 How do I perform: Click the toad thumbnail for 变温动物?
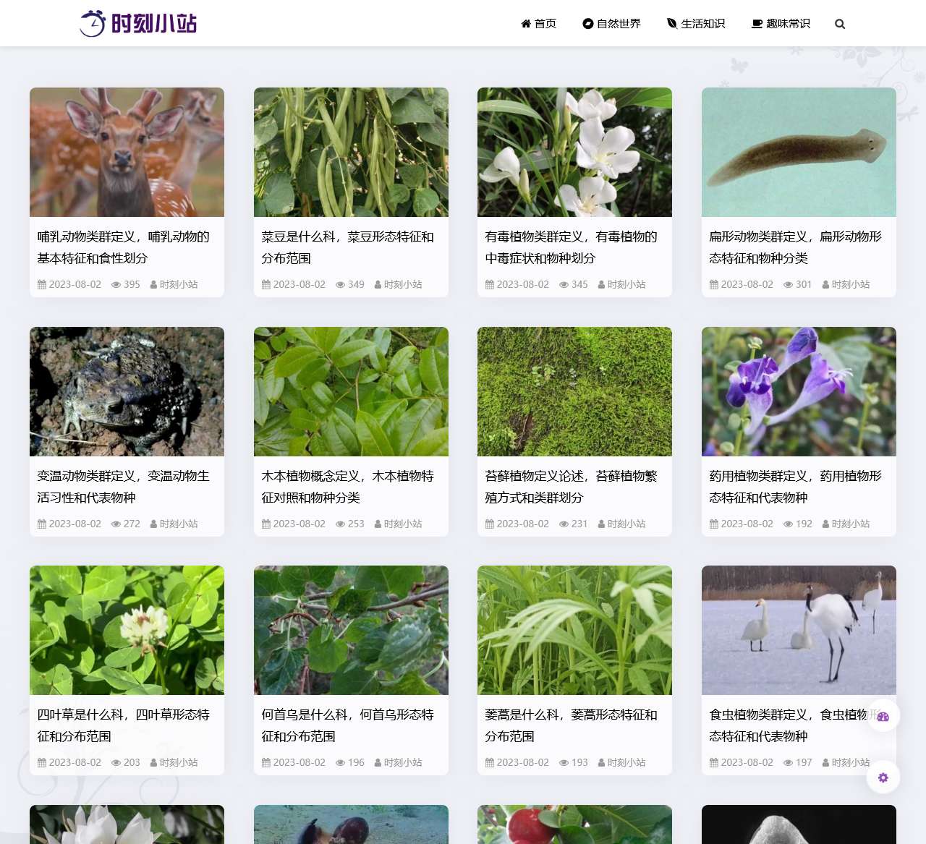(127, 391)
